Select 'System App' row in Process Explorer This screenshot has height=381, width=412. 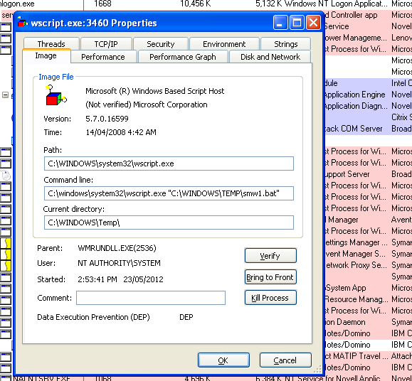coord(369,288)
